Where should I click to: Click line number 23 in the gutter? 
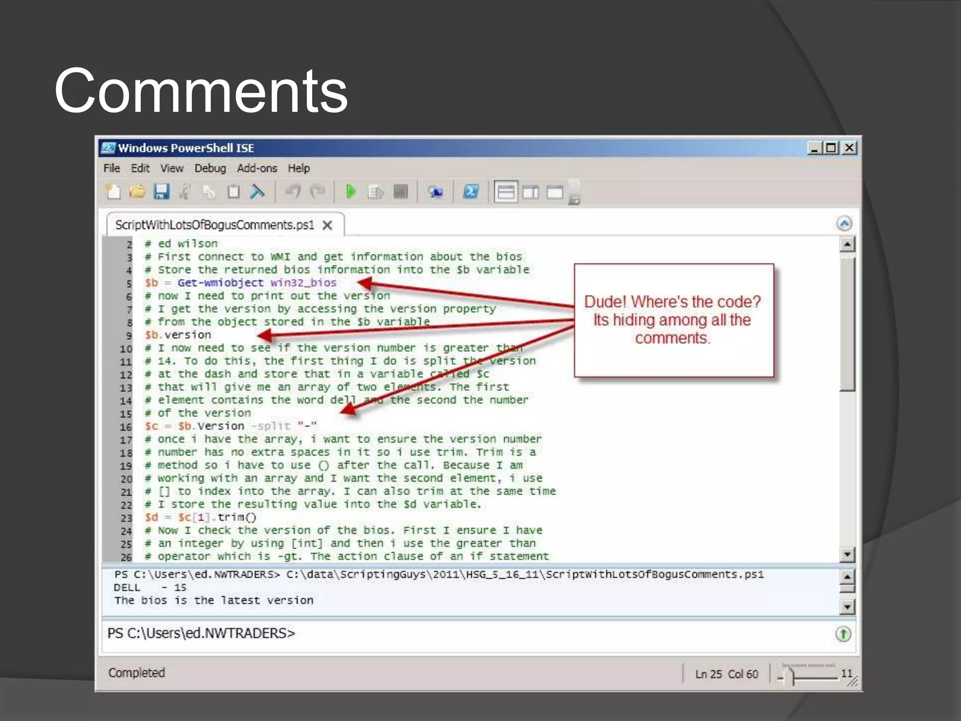126,518
